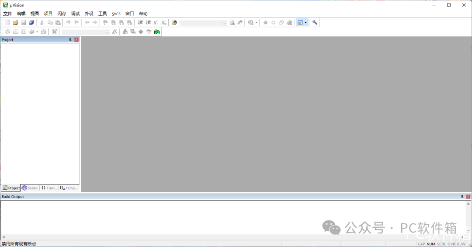This screenshot has width=472, height=247.
Task: Click the Manage Run-Time Environment diamond icon
Action: coord(141,31)
